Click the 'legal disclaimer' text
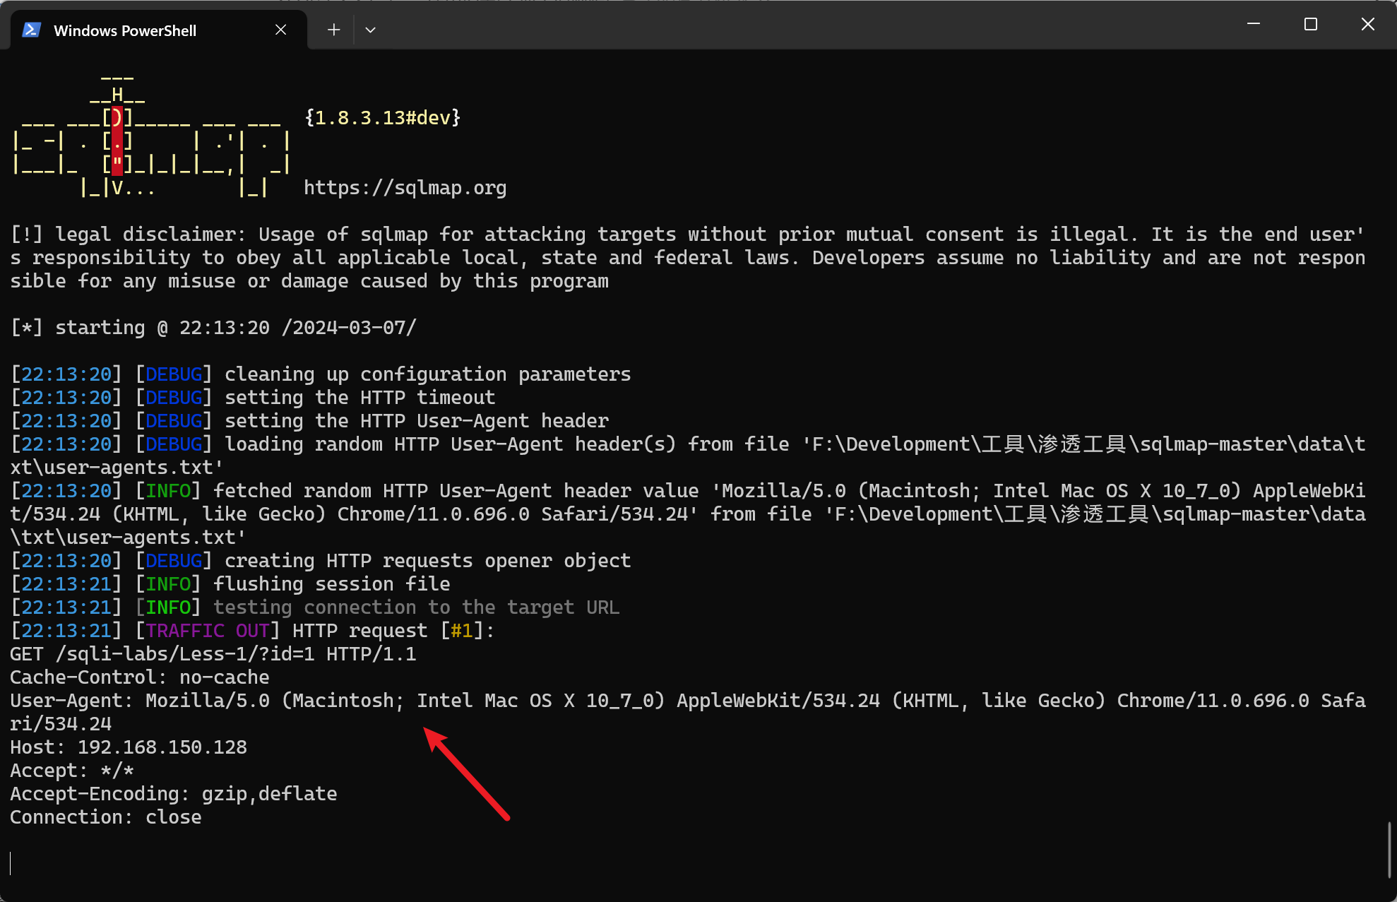The width and height of the screenshot is (1397, 902). tap(150, 235)
